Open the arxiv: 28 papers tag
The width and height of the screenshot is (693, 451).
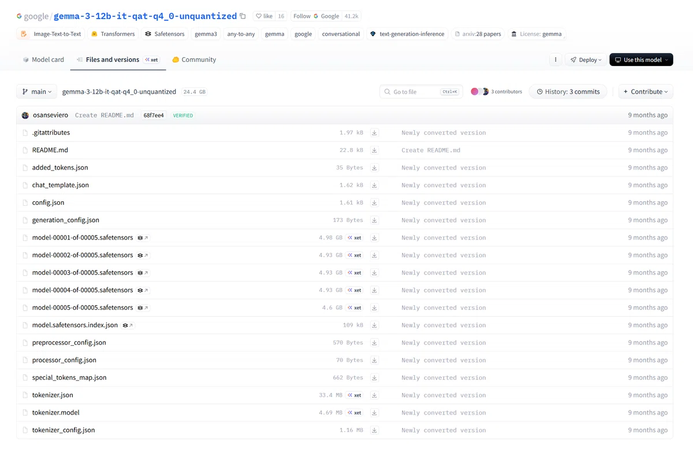coord(478,34)
